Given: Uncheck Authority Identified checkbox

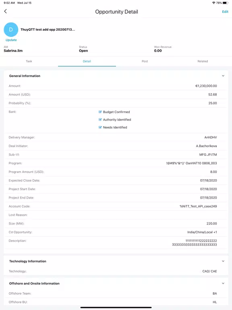Looking at the screenshot, I should (100, 119).
